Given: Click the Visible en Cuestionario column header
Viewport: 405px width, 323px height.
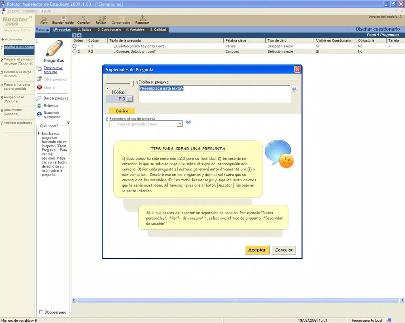Looking at the screenshot, I should point(335,40).
